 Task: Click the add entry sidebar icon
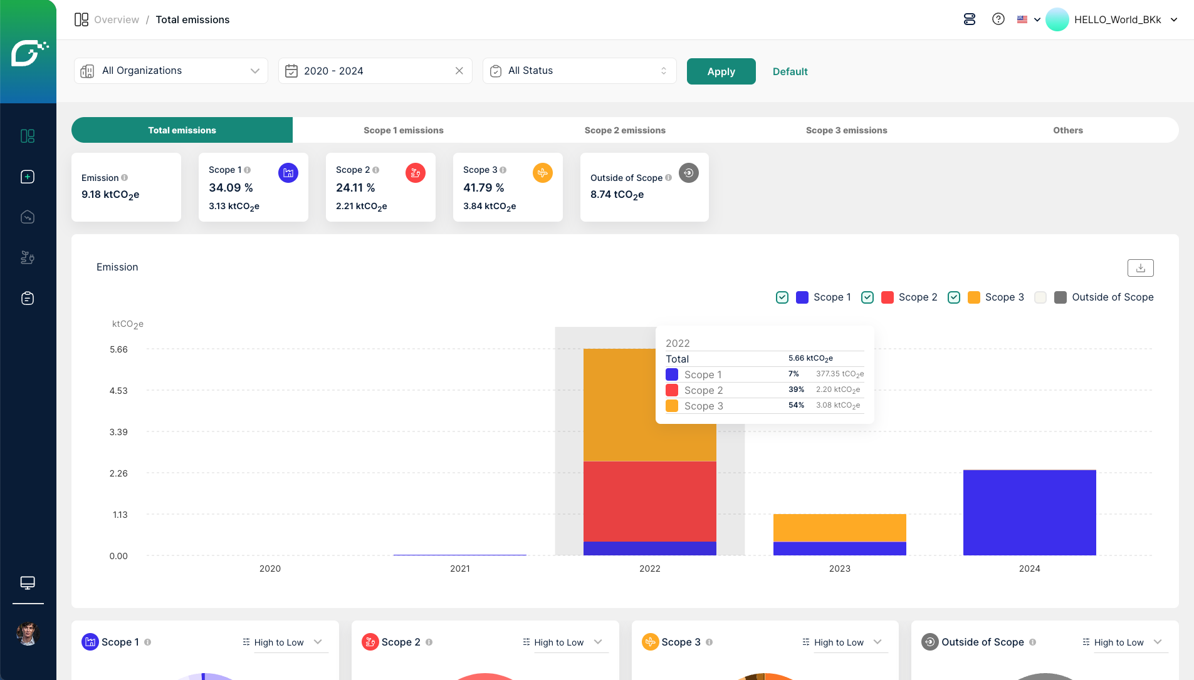pyautogui.click(x=28, y=177)
